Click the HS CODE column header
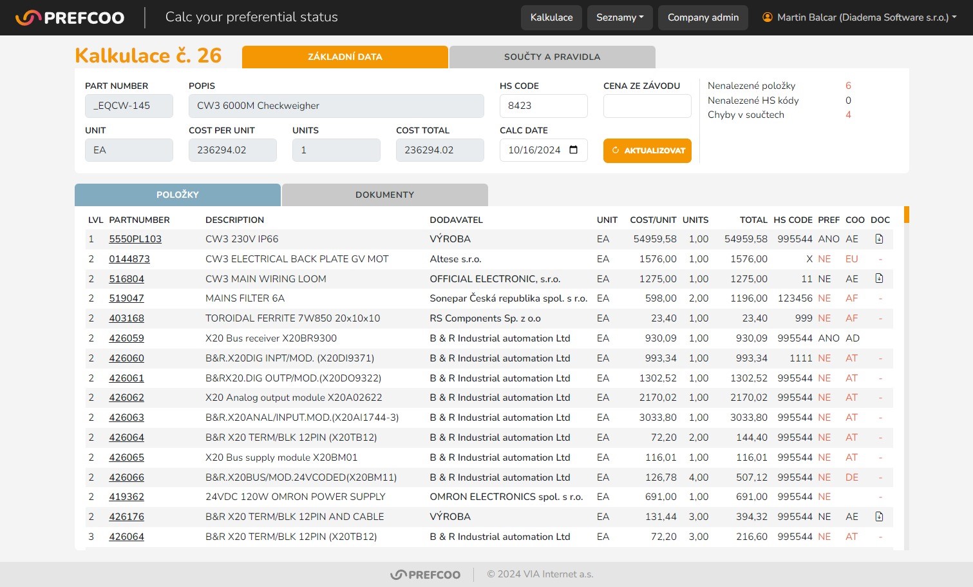The width and height of the screenshot is (973, 587). pyautogui.click(x=793, y=220)
